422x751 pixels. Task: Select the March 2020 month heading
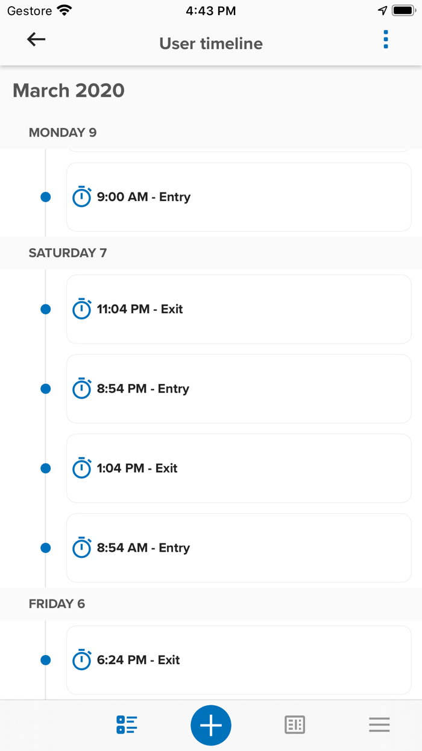click(x=69, y=91)
